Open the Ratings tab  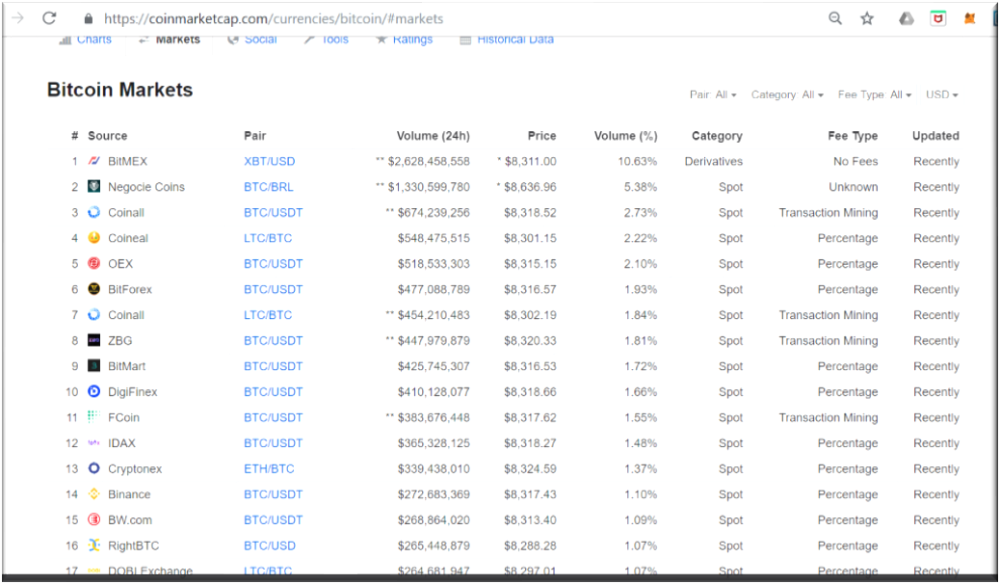pos(405,40)
